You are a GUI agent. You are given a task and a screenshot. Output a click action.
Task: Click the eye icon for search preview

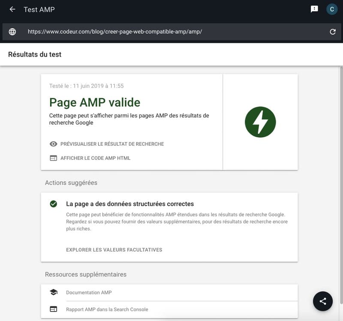click(54, 144)
